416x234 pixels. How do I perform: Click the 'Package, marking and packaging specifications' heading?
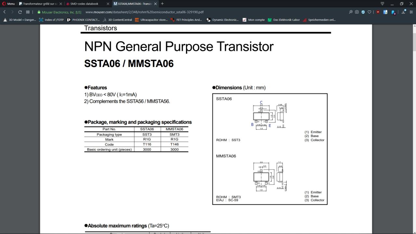tap(138, 122)
